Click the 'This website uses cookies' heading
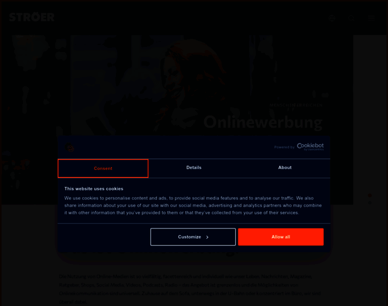 94,189
